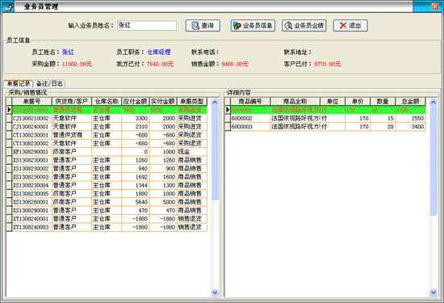
Task: Click the 总金额 column header
Action: click(x=410, y=102)
